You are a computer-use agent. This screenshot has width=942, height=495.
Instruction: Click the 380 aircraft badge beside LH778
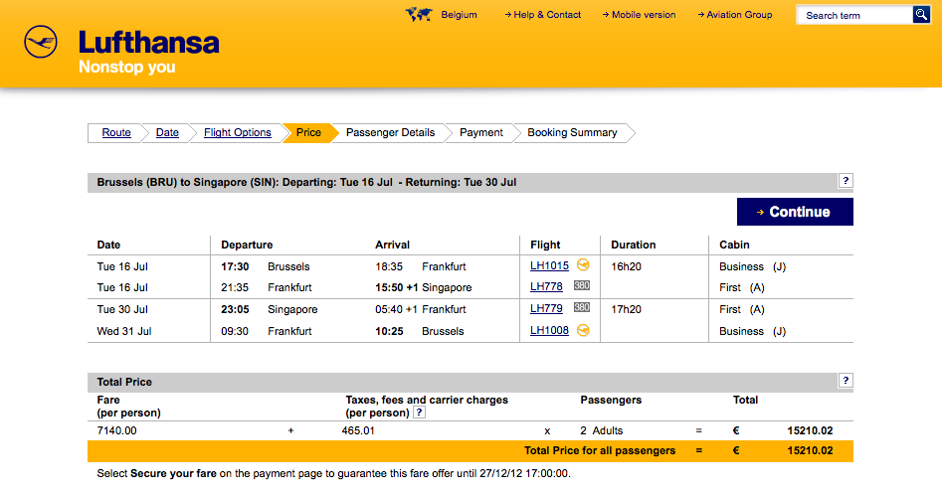click(582, 286)
